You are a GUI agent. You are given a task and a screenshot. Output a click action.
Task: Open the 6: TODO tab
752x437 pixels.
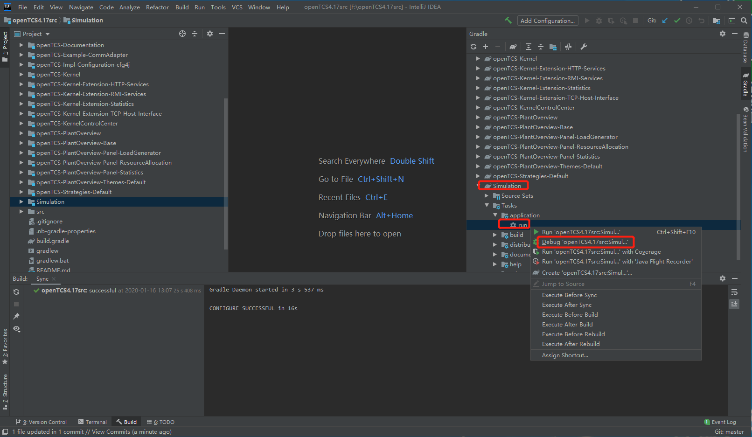point(160,422)
